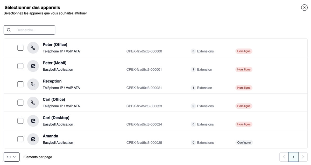311x165 pixels.
Task: Click the phone icon beside Reception
Action: tap(33, 84)
